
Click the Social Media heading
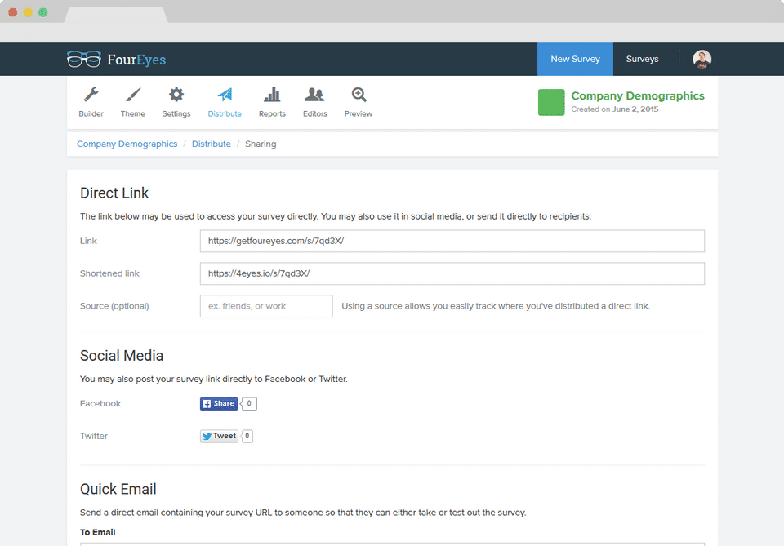pos(122,356)
